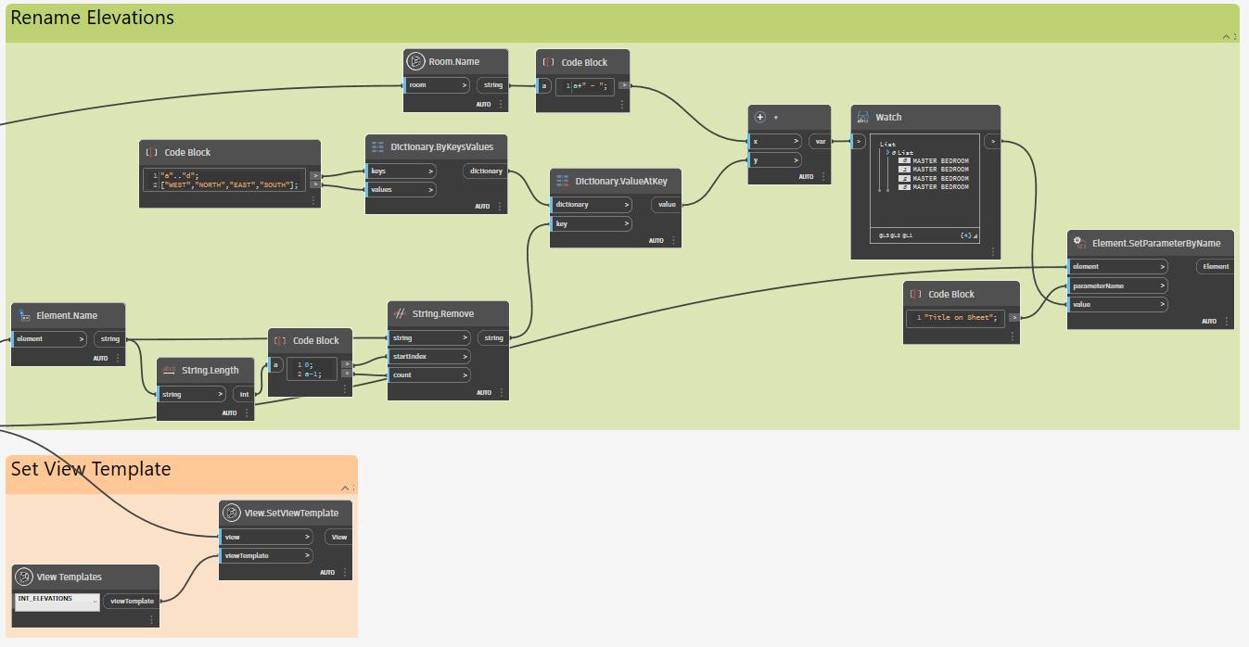Click the "Element" output port on SetParameterByName
1249x647 pixels.
coord(1215,266)
